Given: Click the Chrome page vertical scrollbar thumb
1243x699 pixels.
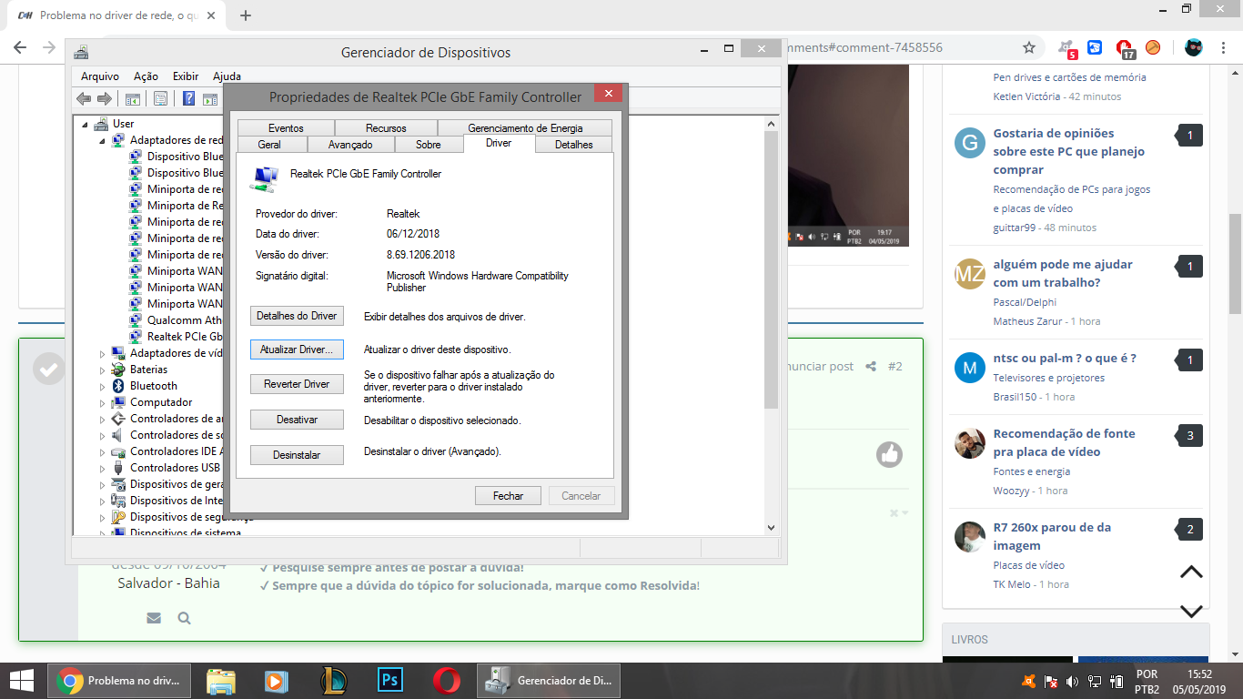Looking at the screenshot, I should (x=1235, y=264).
